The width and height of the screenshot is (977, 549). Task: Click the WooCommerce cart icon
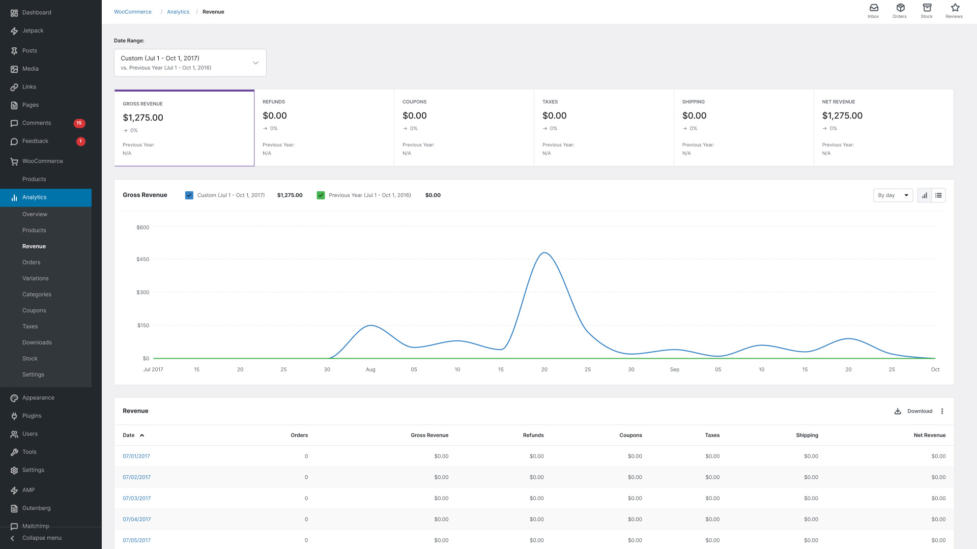pyautogui.click(x=14, y=161)
